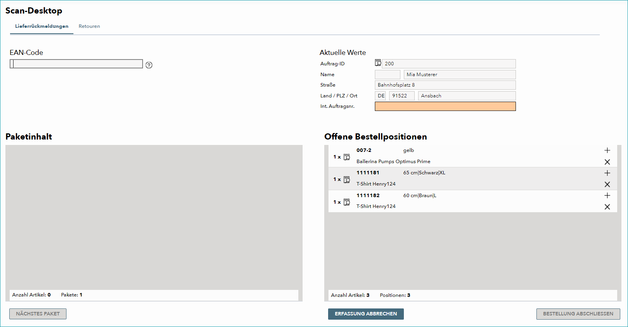
Task: Select the name field with Mia Musterer
Action: pos(460,75)
